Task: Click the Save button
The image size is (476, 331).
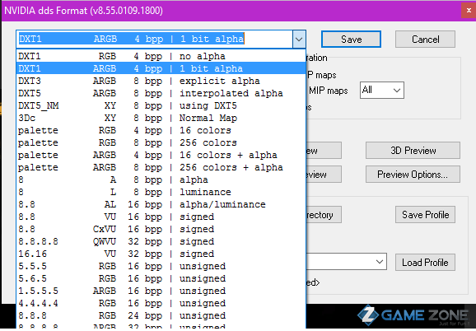Action: point(351,40)
